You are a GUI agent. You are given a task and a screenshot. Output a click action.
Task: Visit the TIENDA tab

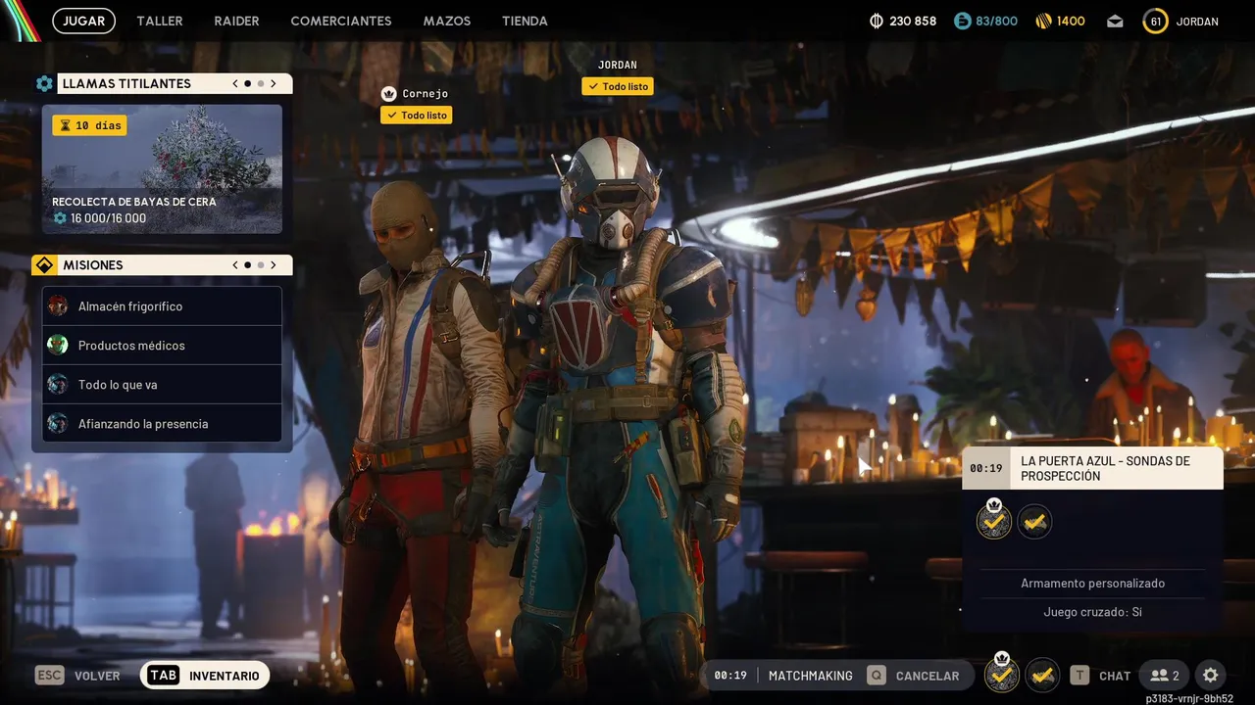(x=525, y=21)
